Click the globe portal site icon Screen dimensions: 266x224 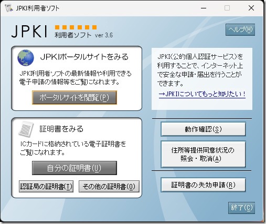point(26,58)
